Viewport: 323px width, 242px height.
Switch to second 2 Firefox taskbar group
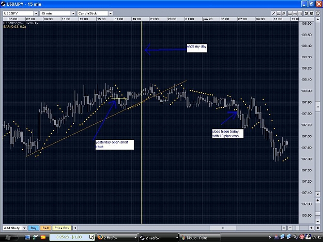(x=159, y=238)
